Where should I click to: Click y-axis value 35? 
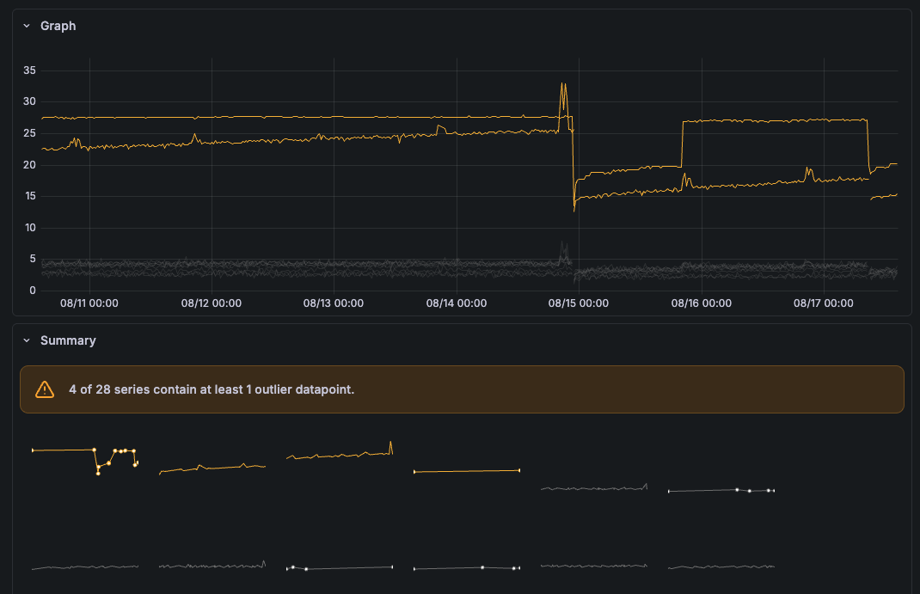pos(29,70)
